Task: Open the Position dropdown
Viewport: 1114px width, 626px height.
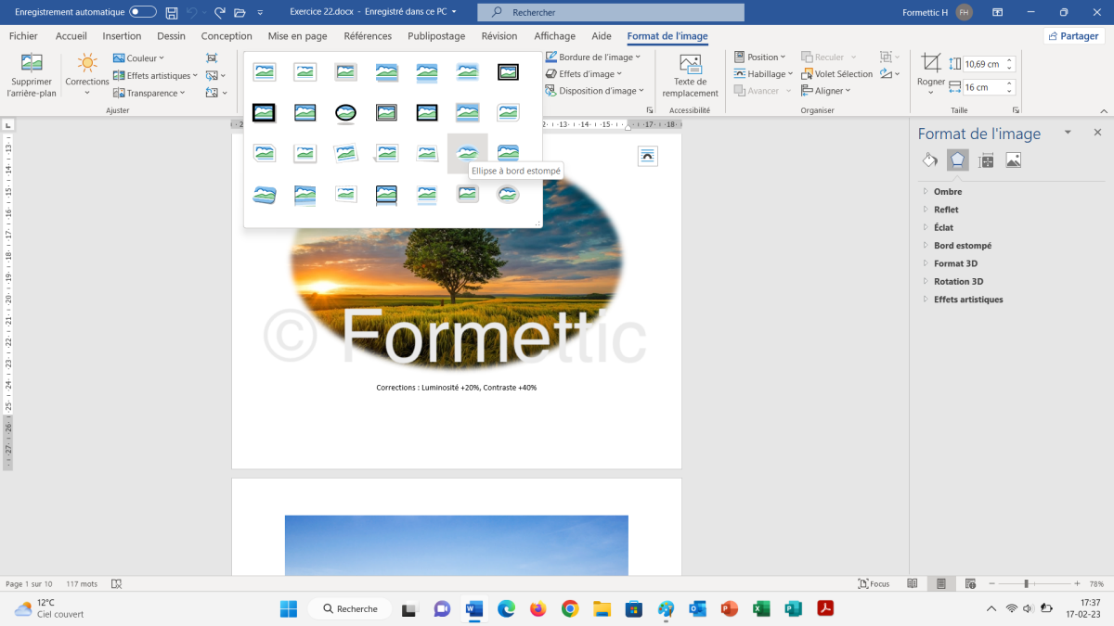Action: click(x=759, y=57)
